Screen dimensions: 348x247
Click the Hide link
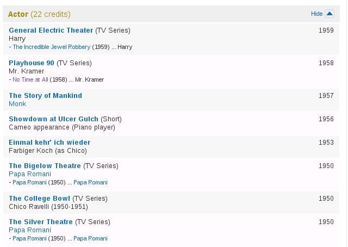(x=316, y=14)
